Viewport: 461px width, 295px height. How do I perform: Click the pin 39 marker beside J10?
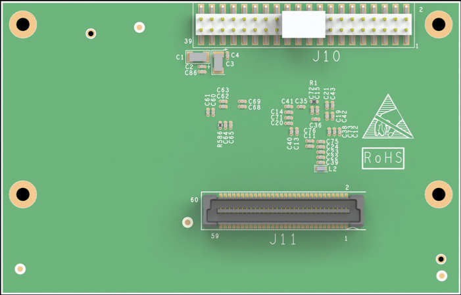188,41
